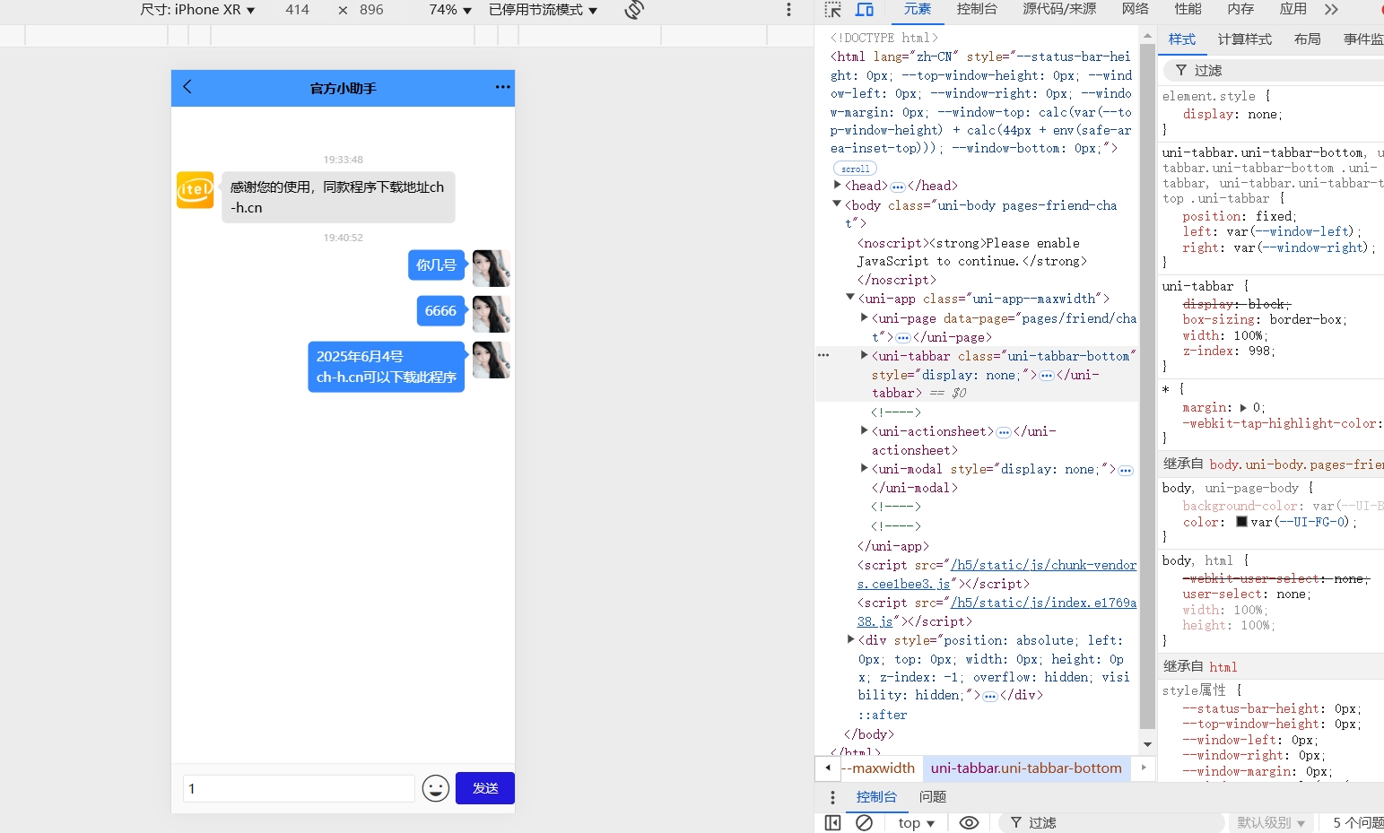Click the scroll badge under html tag
The image size is (1384, 833).
[x=855, y=169]
